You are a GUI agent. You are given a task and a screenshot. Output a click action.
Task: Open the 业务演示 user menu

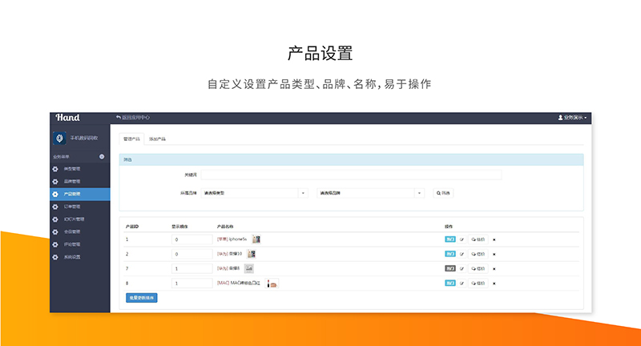[x=572, y=118]
